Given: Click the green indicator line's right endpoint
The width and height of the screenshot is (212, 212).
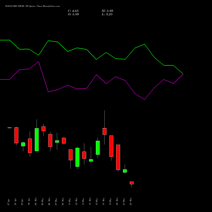Looking at the screenshot, I should point(183,74).
